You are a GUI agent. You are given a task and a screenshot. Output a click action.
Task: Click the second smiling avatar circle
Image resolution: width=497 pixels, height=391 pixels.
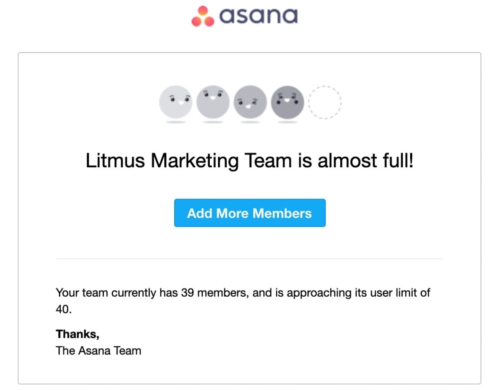(213, 101)
